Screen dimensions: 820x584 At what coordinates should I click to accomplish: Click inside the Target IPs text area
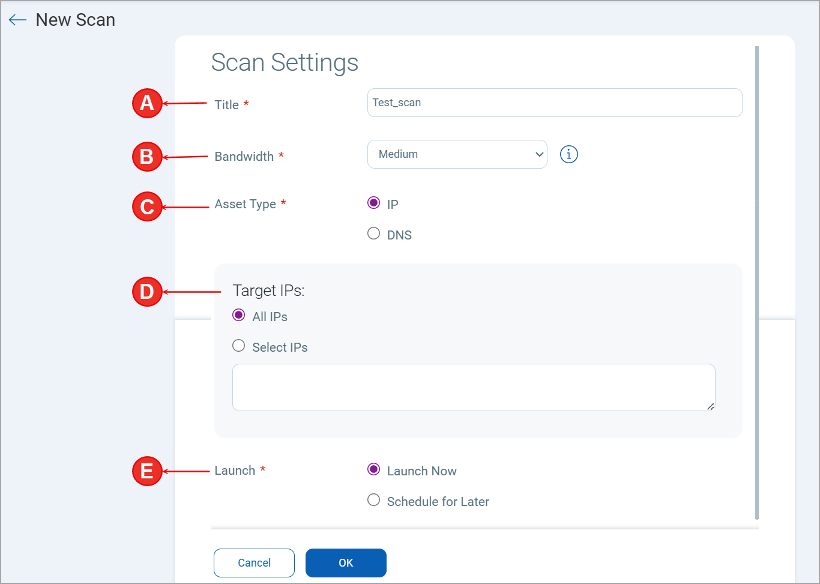point(473,387)
